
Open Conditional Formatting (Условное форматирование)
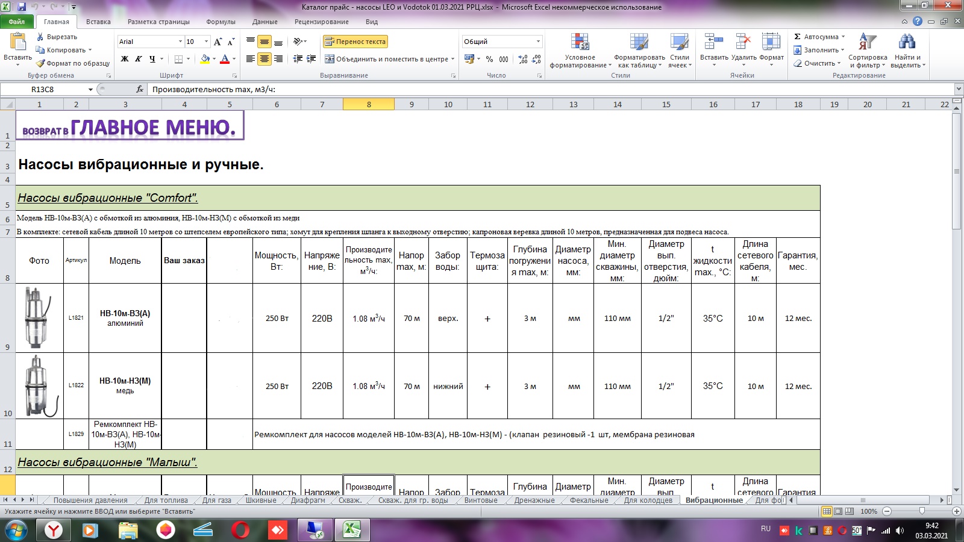click(580, 43)
